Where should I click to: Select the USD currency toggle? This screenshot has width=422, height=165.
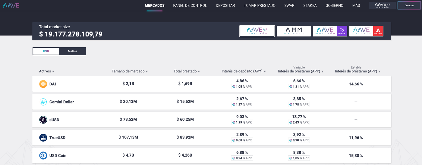pyautogui.click(x=46, y=51)
